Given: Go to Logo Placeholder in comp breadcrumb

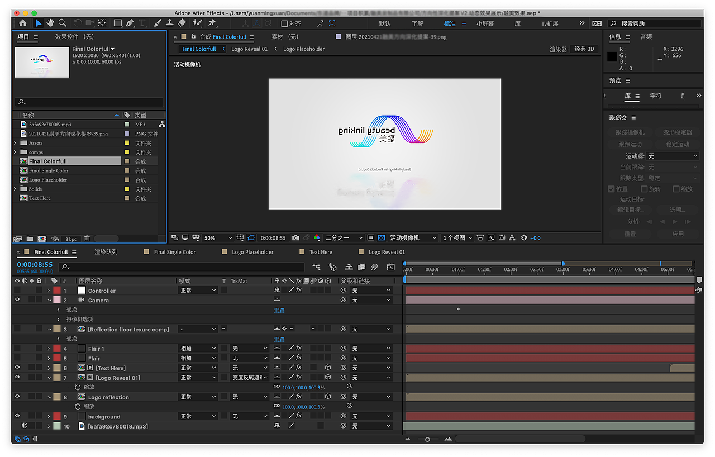Looking at the screenshot, I should tap(304, 49).
